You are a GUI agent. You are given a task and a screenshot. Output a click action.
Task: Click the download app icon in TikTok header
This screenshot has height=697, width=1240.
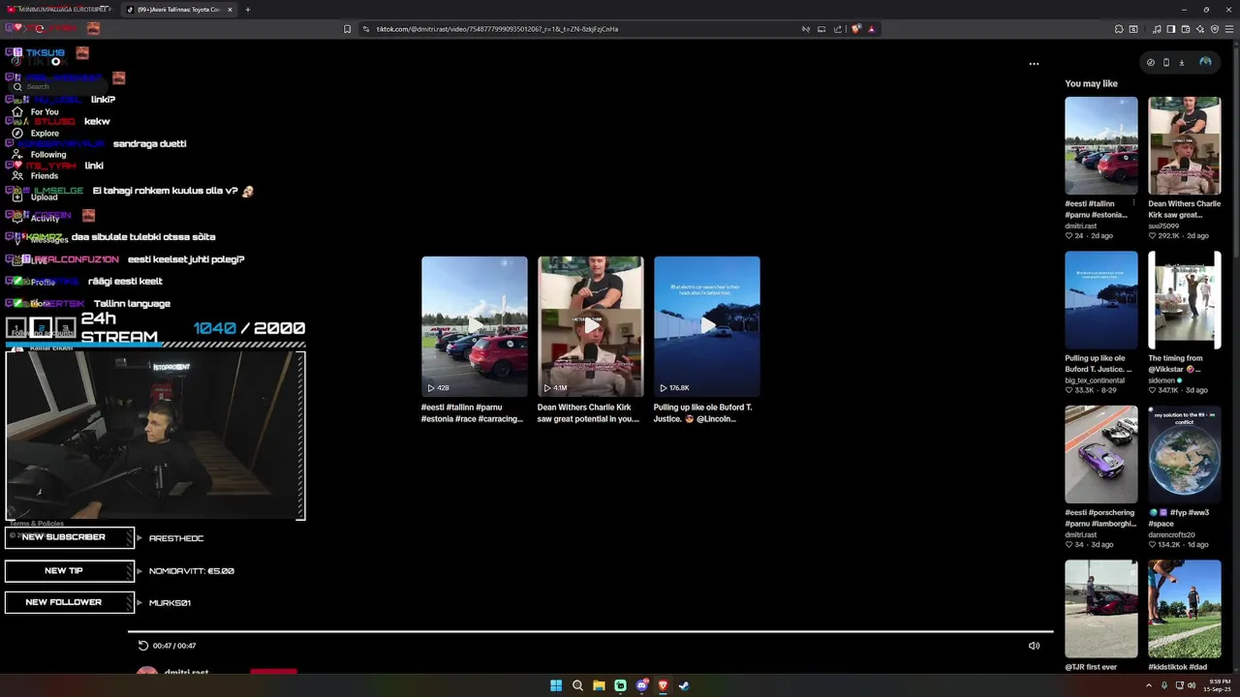click(x=1182, y=62)
